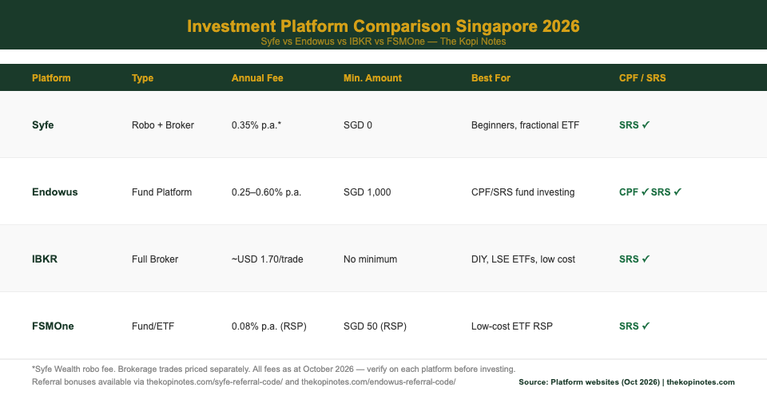Click the SGD 0 minimum amount cell
The image size is (767, 415).
pos(358,125)
